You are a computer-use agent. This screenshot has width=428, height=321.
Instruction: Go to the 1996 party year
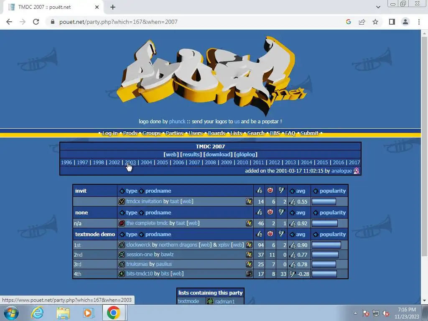(x=66, y=163)
